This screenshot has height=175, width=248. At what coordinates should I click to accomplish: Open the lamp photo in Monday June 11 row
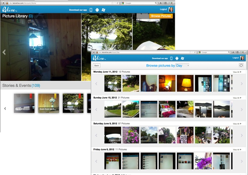(x=185, y=83)
